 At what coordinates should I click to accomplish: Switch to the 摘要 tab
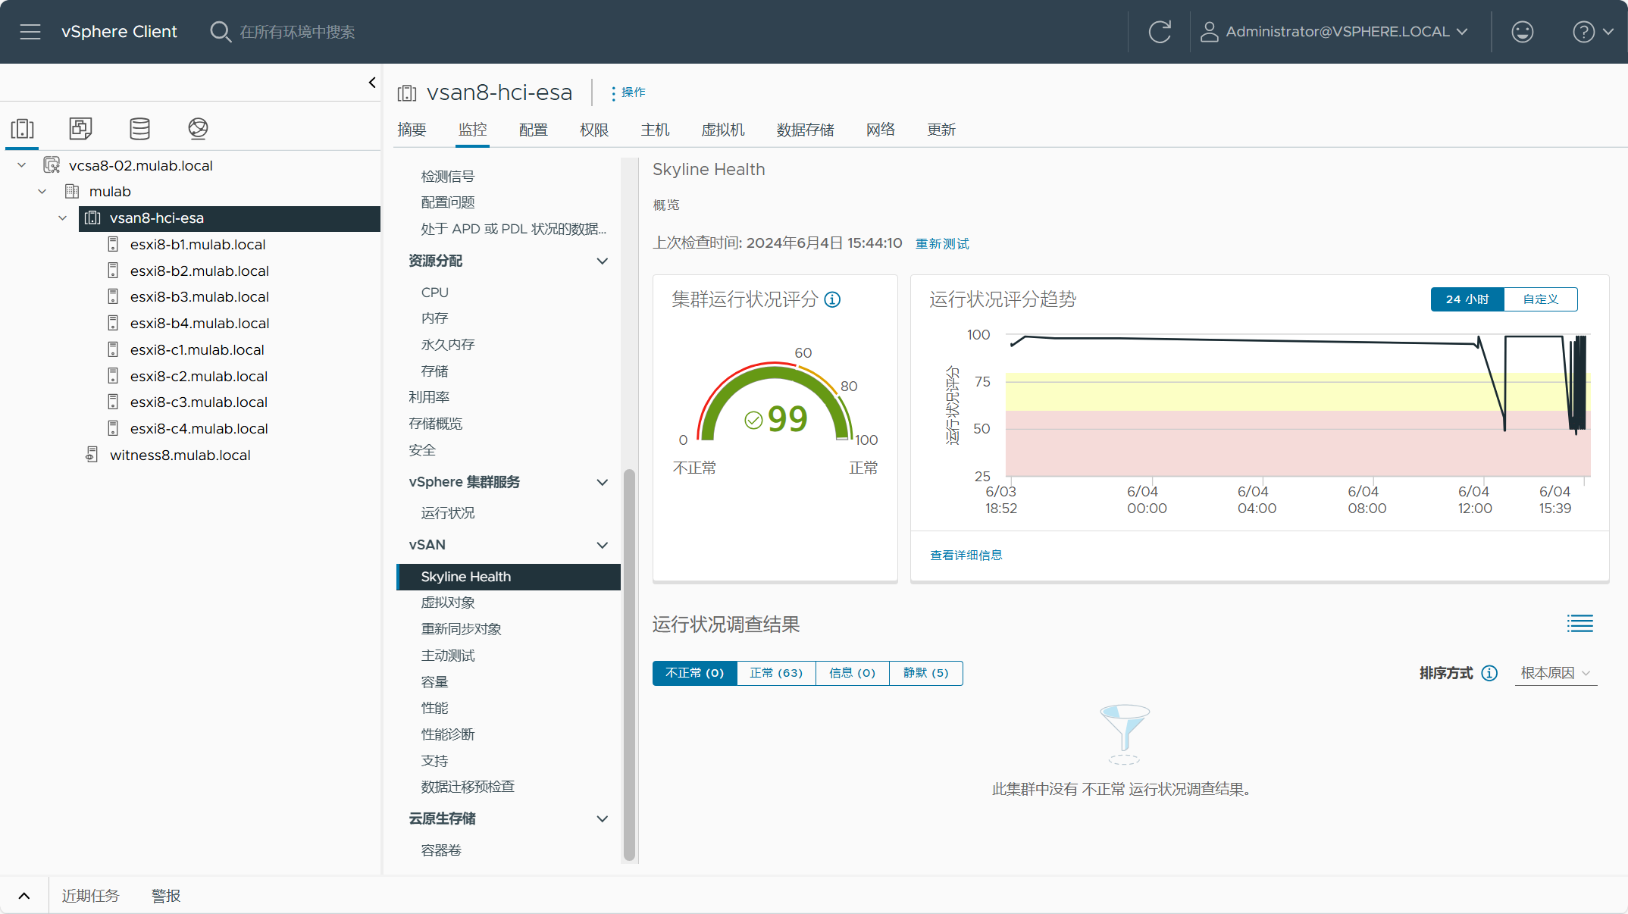(x=412, y=130)
